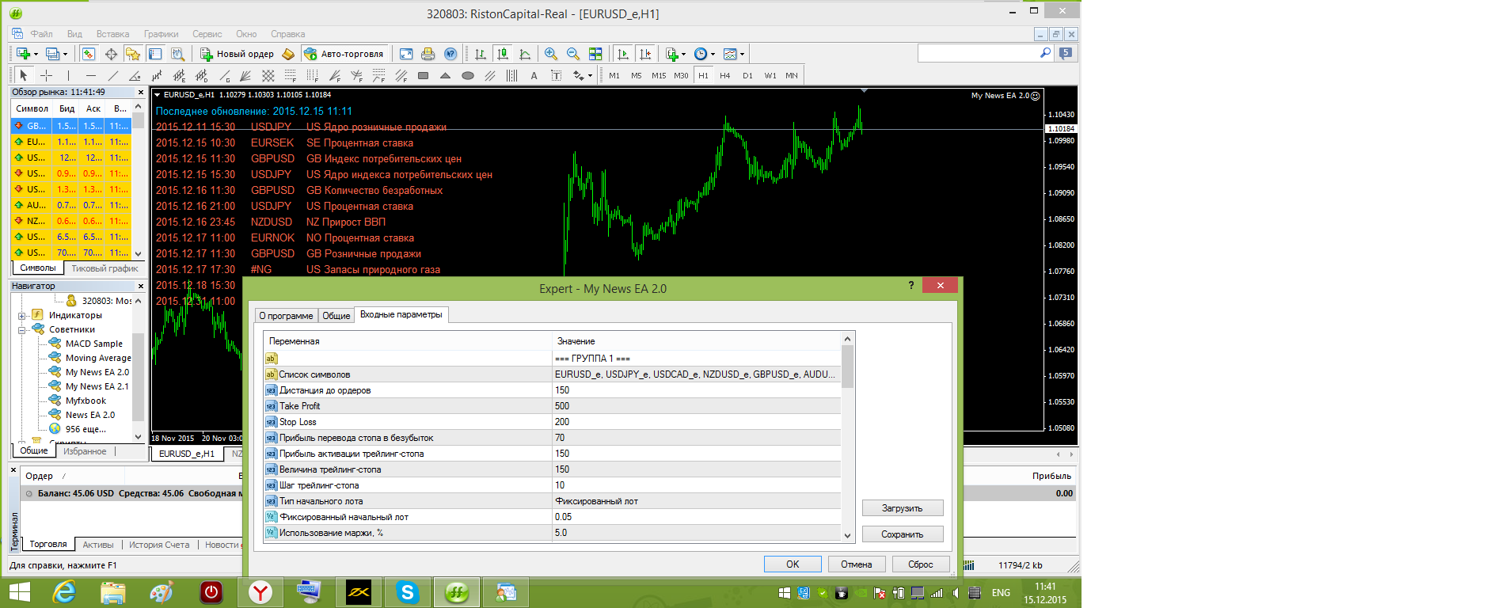Image resolution: width=1494 pixels, height=608 pixels.
Task: Select the M1 timeframe
Action: (614, 75)
